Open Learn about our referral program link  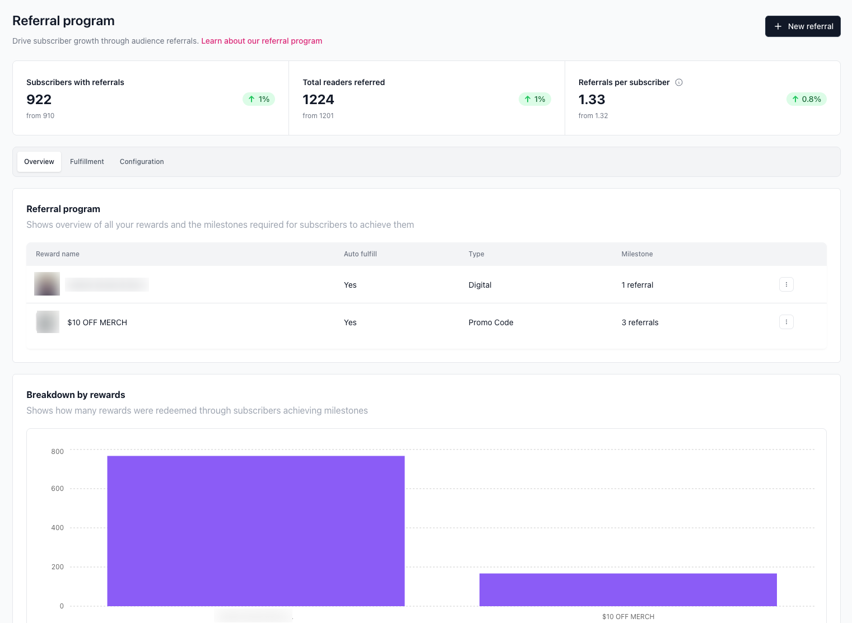point(262,41)
